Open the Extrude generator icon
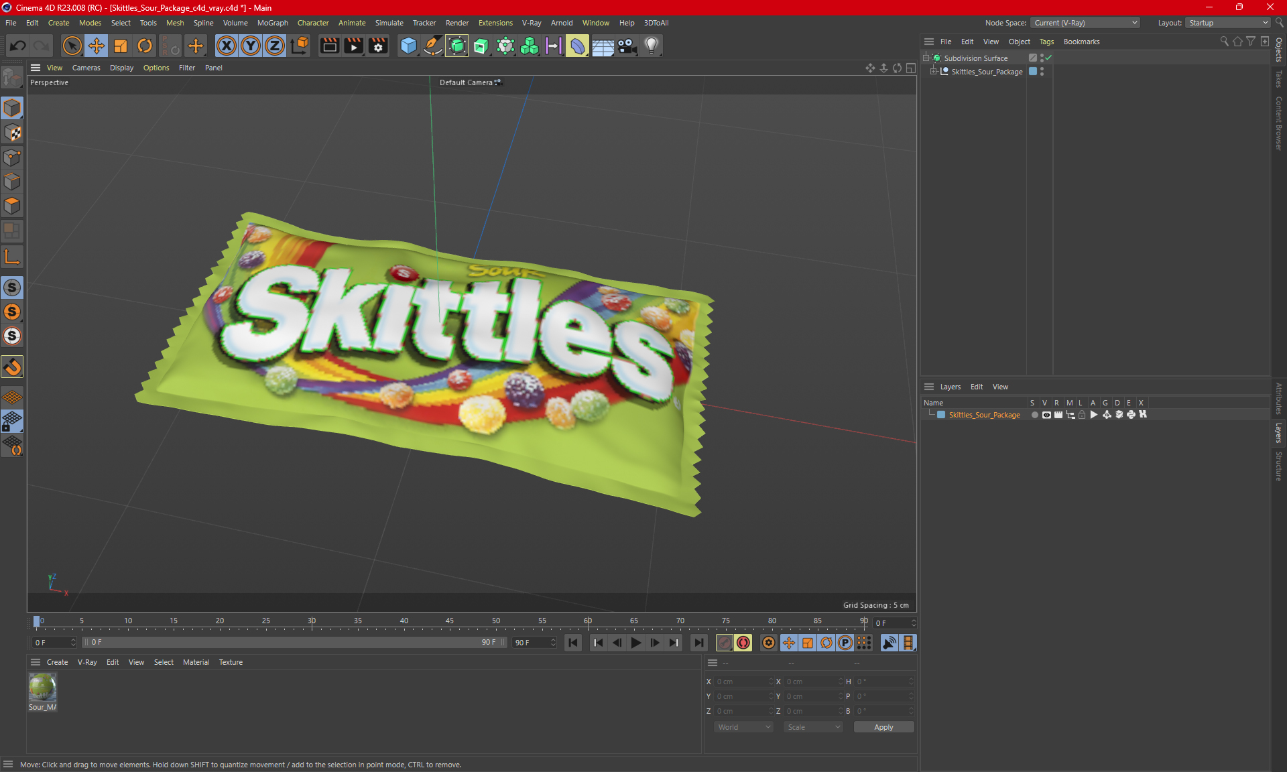 (481, 46)
